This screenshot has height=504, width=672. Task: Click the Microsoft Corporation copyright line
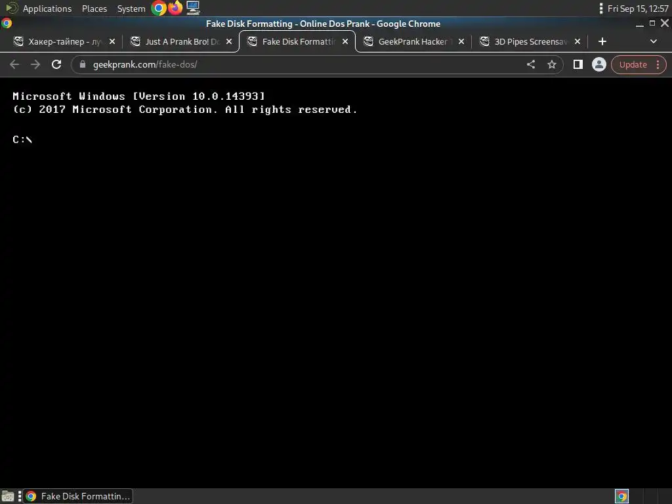[x=184, y=110]
